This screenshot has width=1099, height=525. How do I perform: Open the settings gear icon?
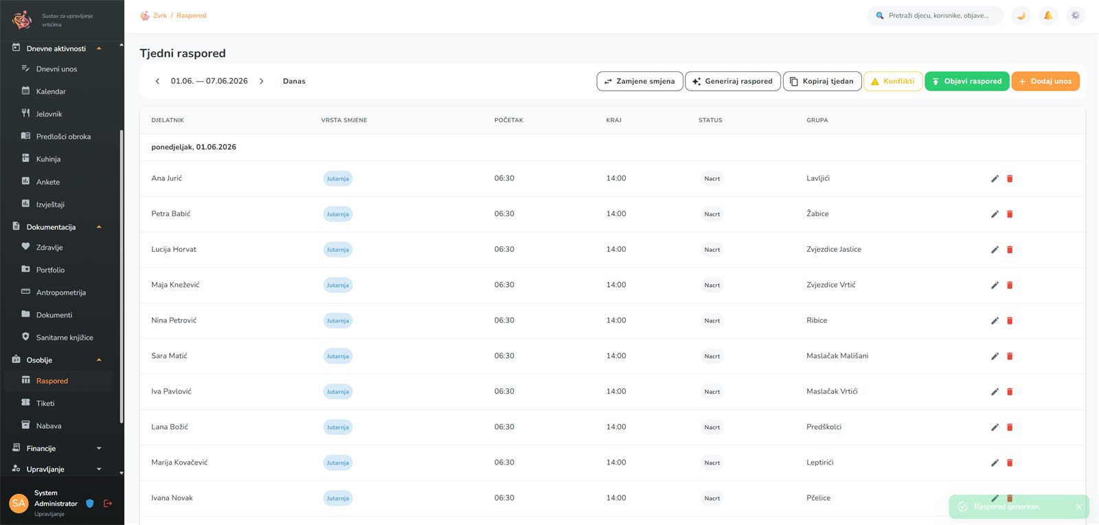[1076, 15]
